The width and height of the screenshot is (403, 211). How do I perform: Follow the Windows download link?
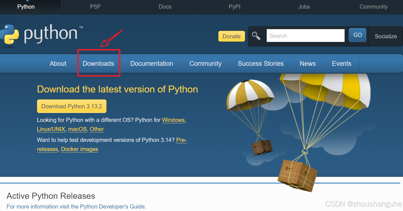173,120
